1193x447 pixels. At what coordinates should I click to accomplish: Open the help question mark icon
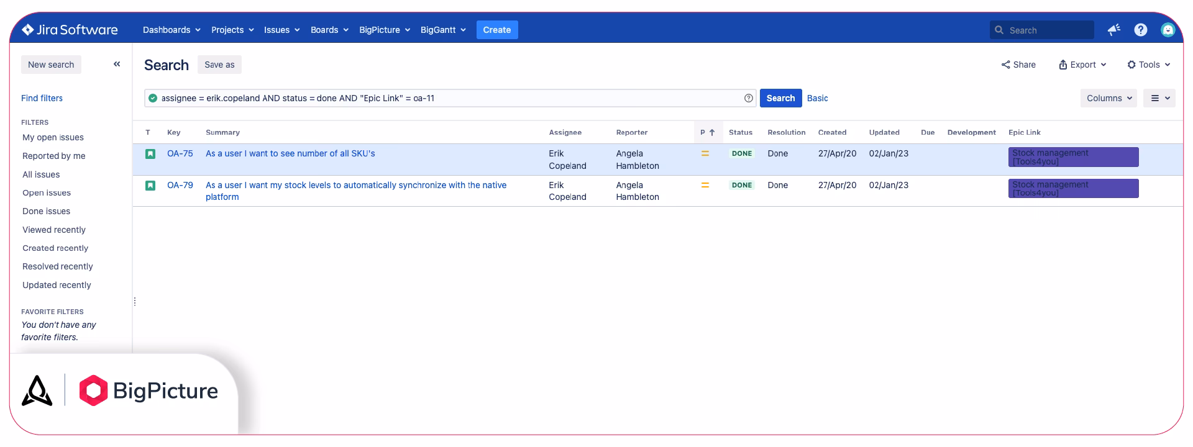click(x=1140, y=30)
